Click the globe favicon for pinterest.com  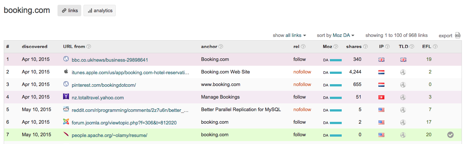pos(66,84)
